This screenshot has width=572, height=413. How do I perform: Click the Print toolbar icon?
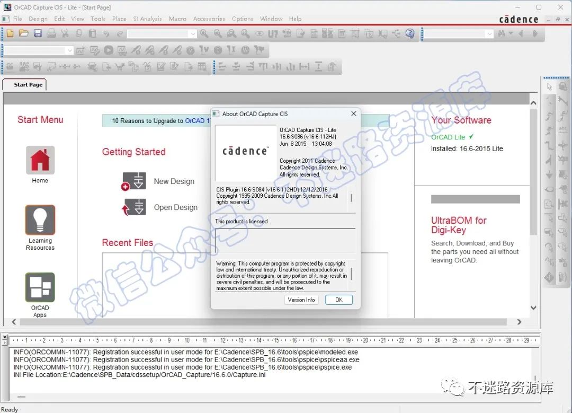(51, 33)
